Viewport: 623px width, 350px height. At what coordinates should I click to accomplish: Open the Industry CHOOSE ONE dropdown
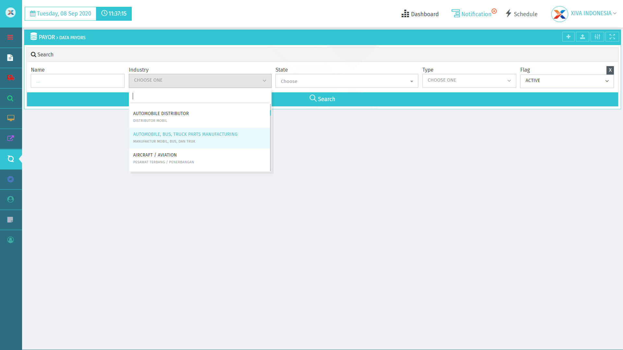200,81
